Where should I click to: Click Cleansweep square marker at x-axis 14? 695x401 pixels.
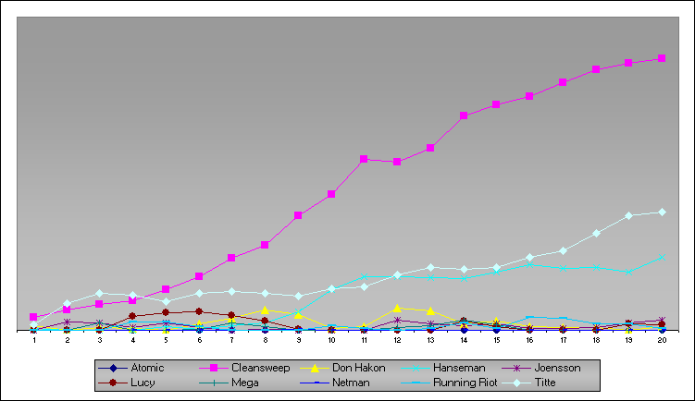[464, 116]
